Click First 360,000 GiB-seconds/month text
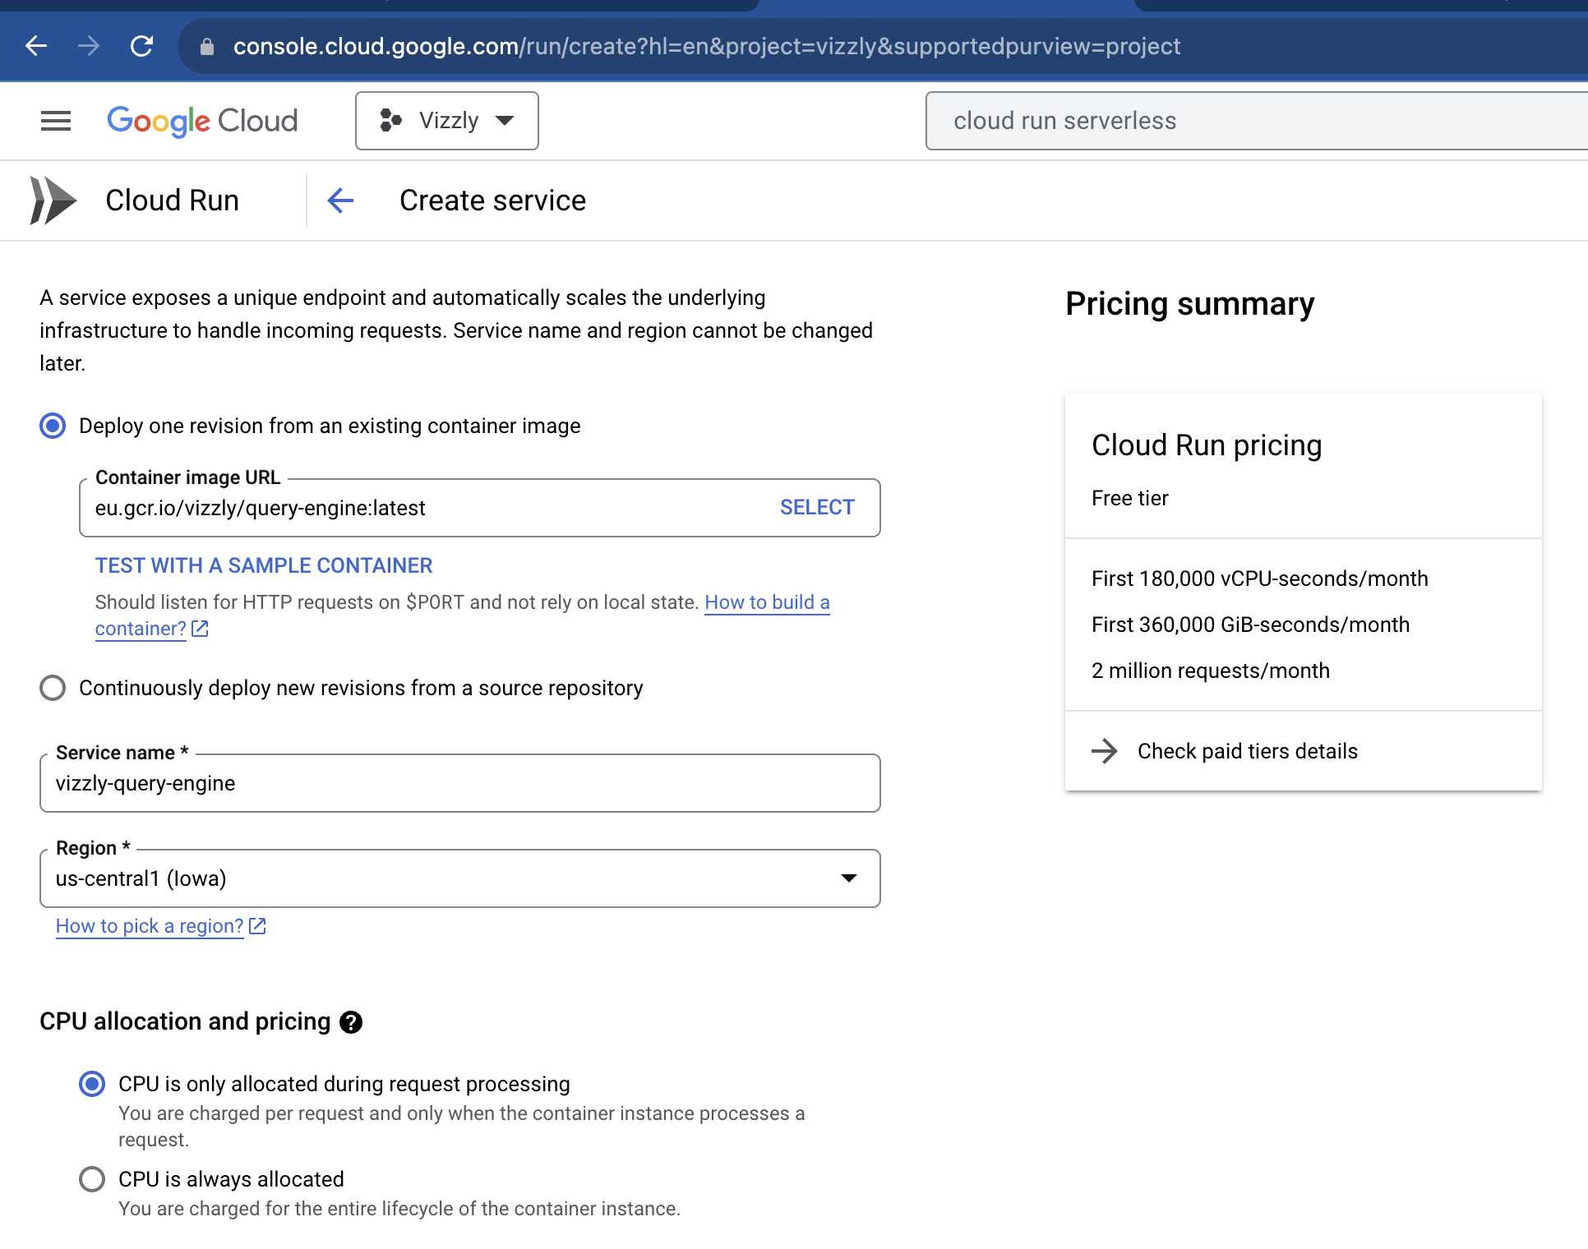The image size is (1588, 1249). 1250,624
